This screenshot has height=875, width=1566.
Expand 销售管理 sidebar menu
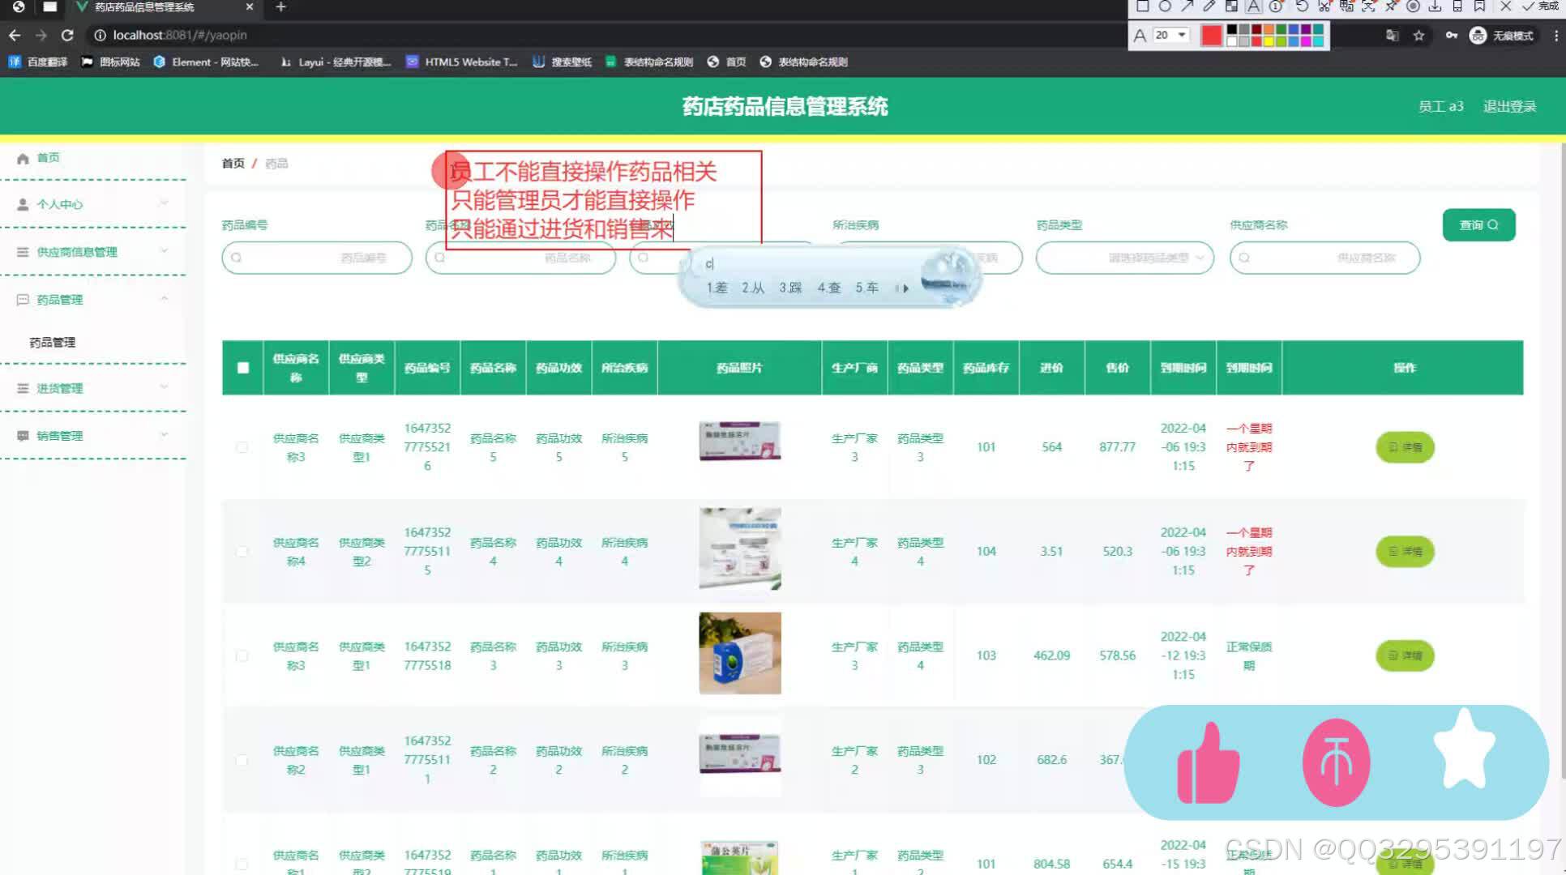93,435
